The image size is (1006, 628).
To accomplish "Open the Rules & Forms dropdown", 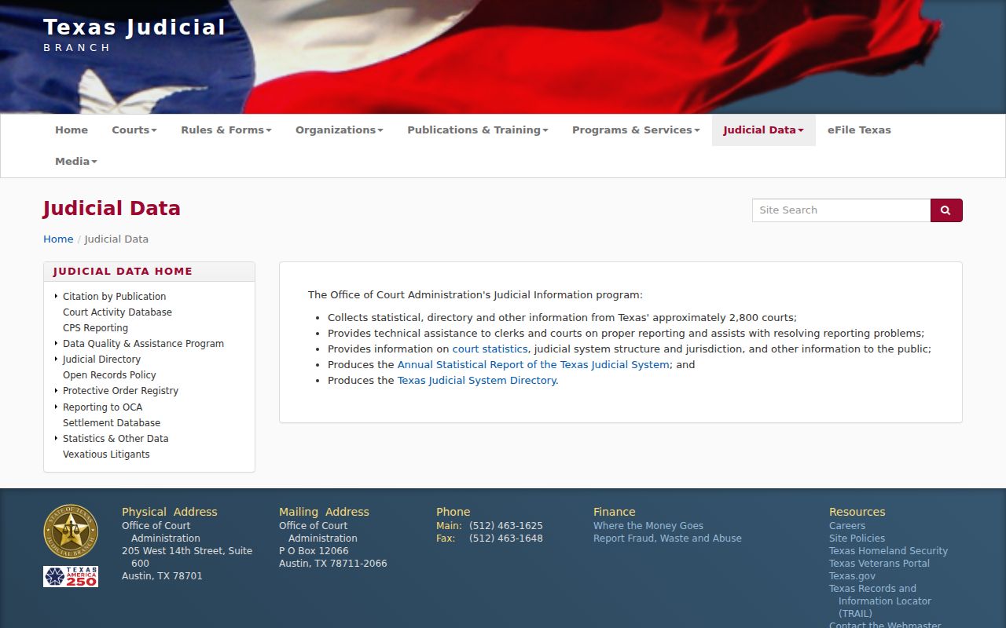I will click(226, 130).
